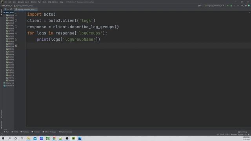Open the Help menu
251x141 pixels.
[x=61, y=2]
